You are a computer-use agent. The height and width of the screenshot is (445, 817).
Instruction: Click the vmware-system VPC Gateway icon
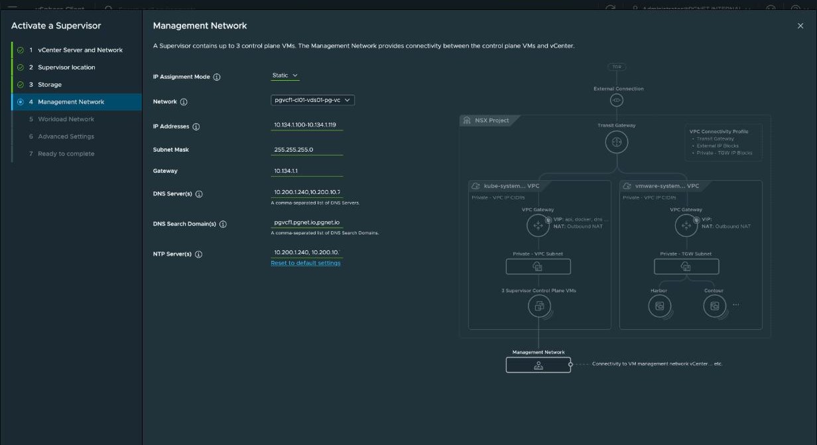(686, 225)
